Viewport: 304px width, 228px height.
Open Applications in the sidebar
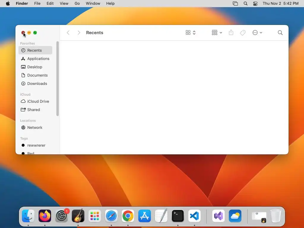[x=35, y=58]
